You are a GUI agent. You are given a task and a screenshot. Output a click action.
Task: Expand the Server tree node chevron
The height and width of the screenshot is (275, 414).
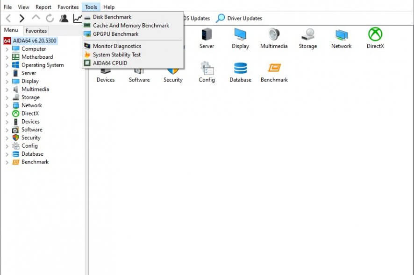click(x=7, y=74)
